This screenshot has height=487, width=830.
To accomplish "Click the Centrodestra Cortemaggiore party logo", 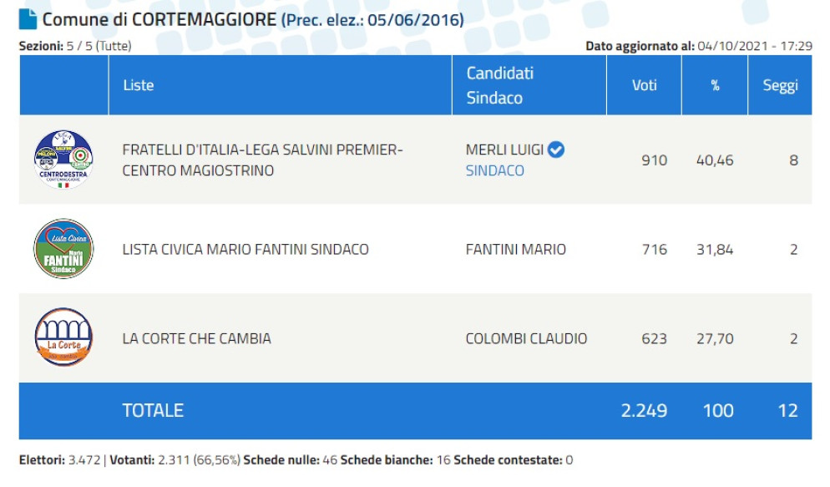I will click(63, 160).
